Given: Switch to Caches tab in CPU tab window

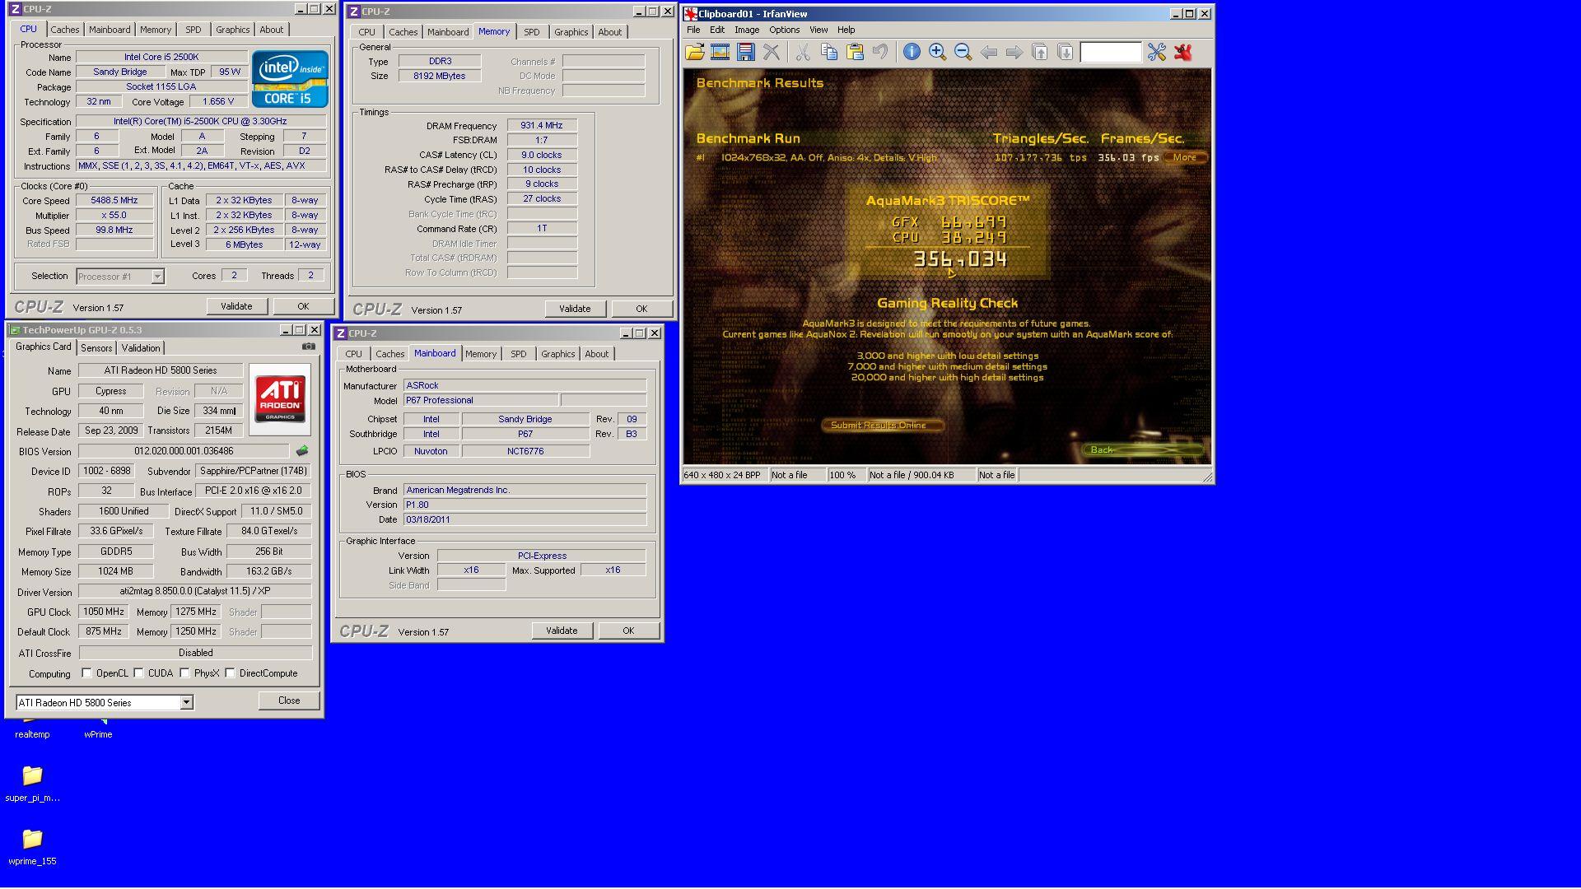Looking at the screenshot, I should pos(65,30).
